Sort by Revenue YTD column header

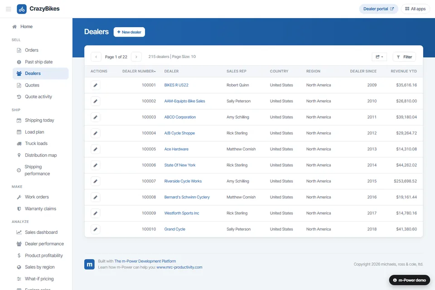[x=404, y=71]
